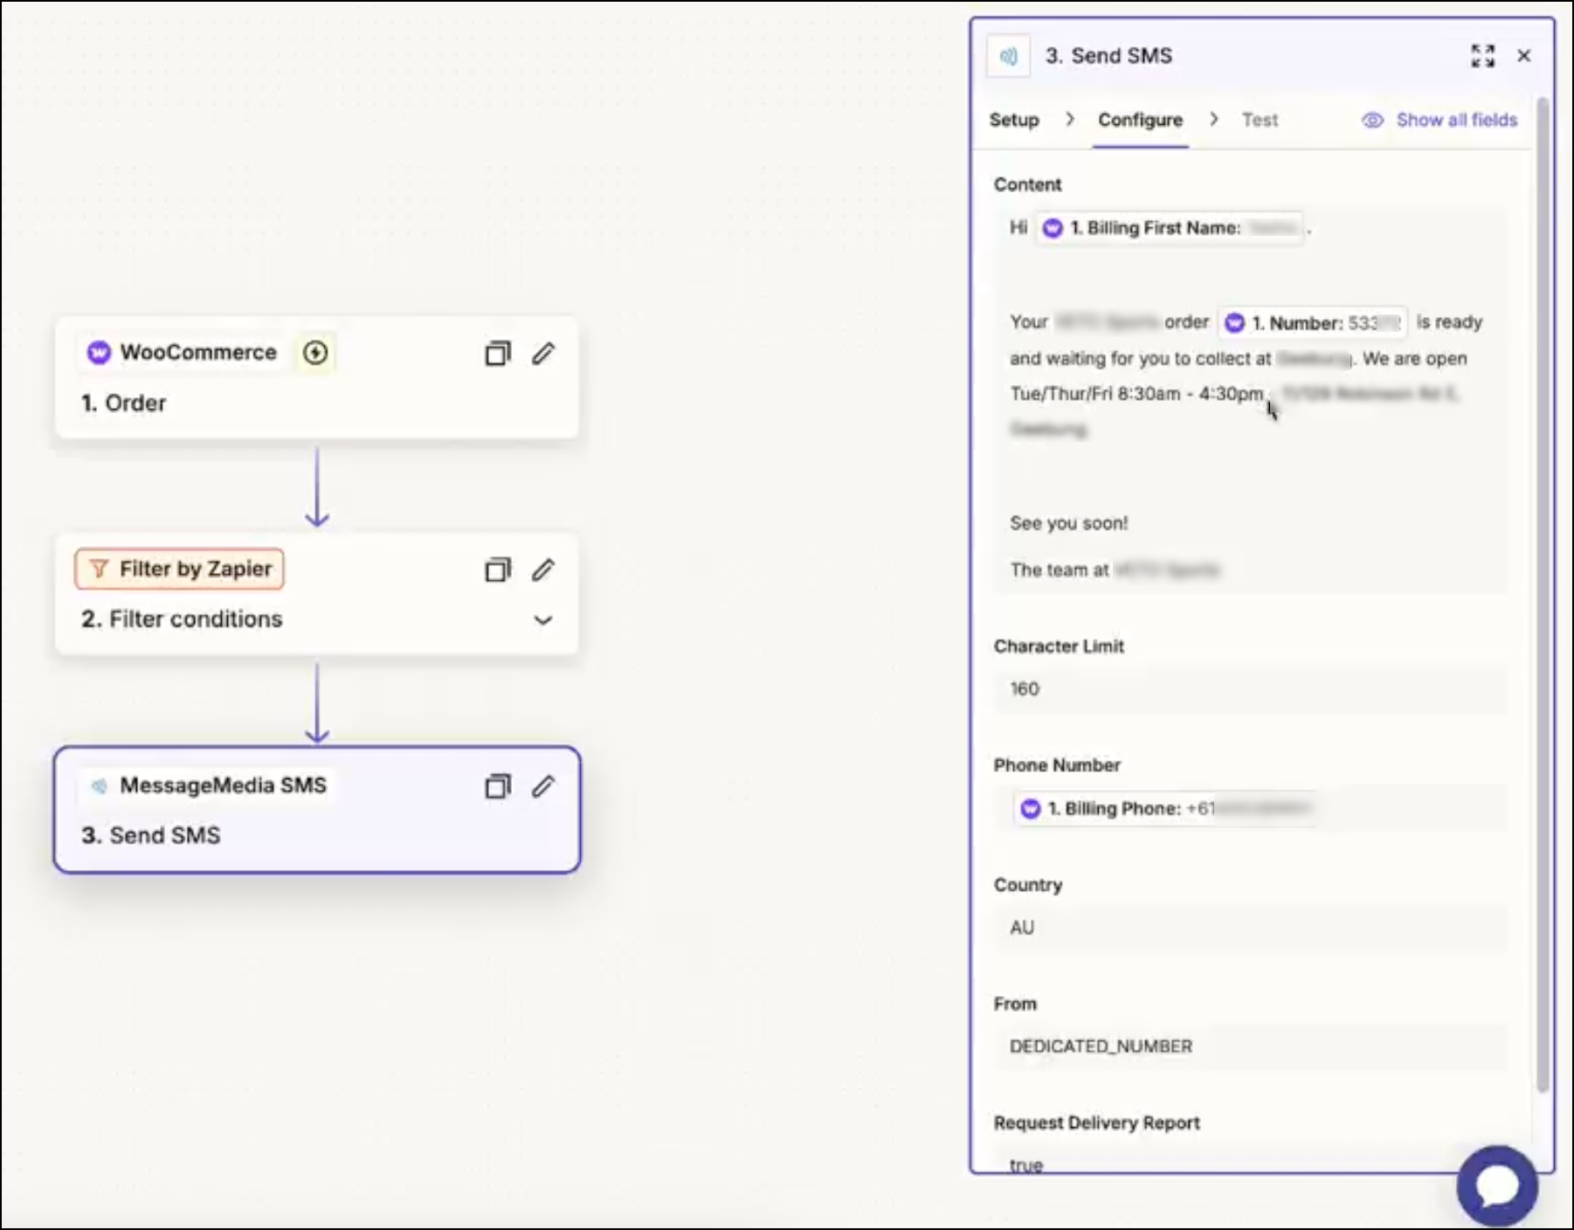Switch to the Test tab
Screen dimensions: 1574x1230
tap(1260, 120)
